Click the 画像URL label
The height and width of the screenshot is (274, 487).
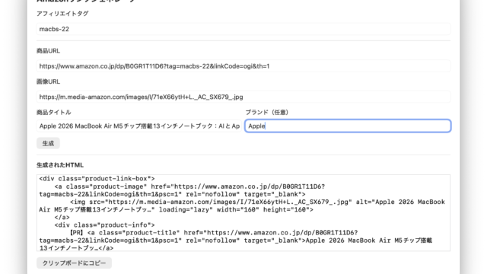48,81
